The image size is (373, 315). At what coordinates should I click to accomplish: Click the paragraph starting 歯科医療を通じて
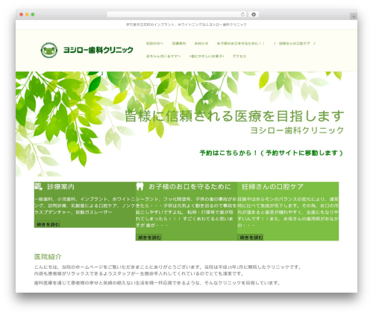click(x=157, y=283)
